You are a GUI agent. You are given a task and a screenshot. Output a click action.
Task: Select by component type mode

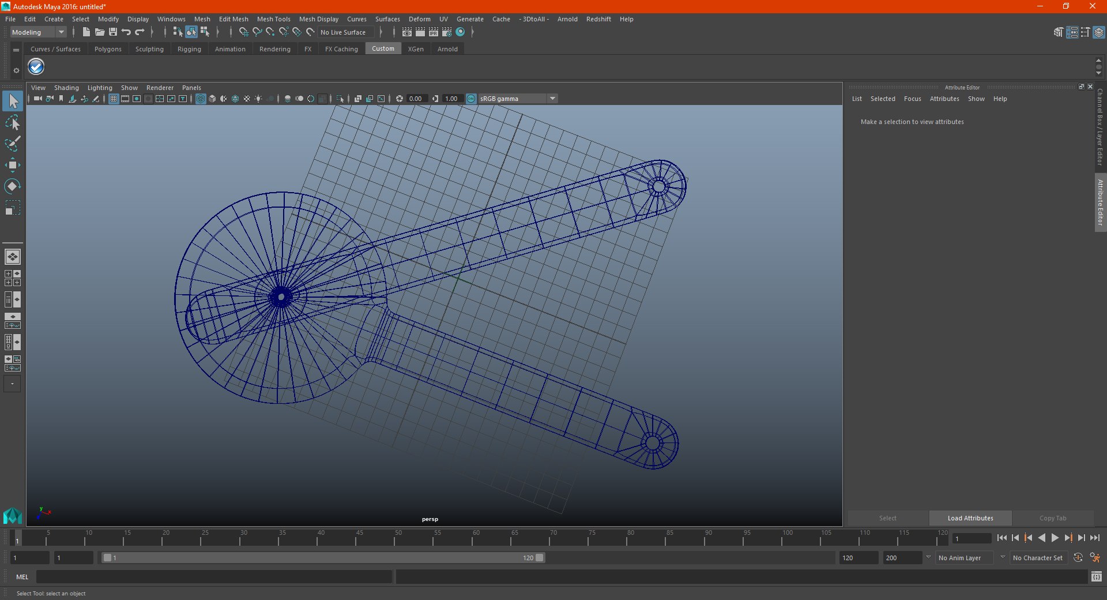pyautogui.click(x=205, y=32)
